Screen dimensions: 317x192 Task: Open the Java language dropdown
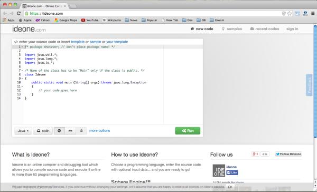(23, 131)
